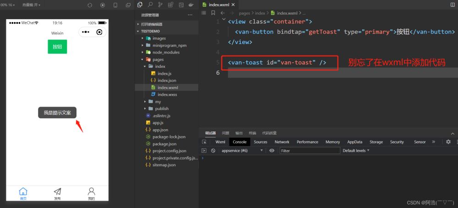The width and height of the screenshot is (458, 208).
Task: Toggle the hot reload dropdown setting
Action: click(31, 5)
